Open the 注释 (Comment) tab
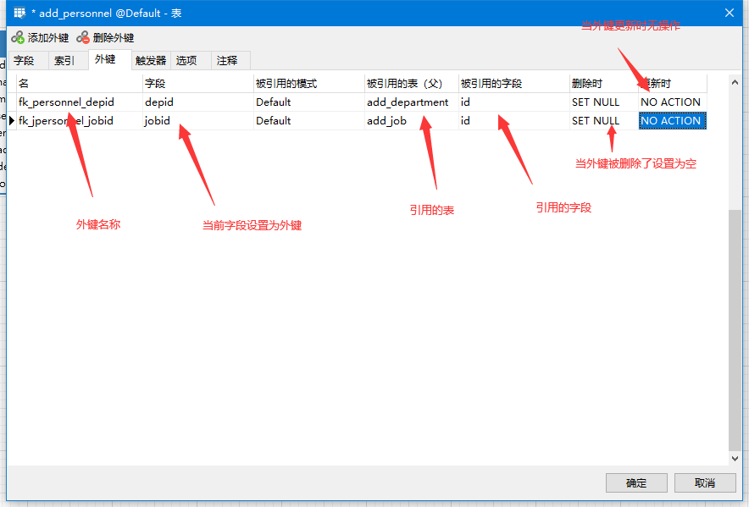Viewport: 749px width, 507px height. tap(227, 61)
